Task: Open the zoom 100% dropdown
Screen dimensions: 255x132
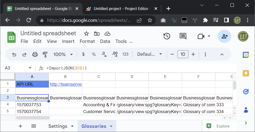Action: click(63, 54)
